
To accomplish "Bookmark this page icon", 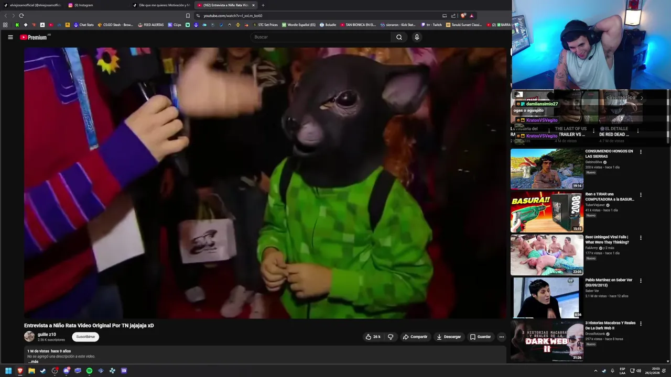I will [188, 16].
